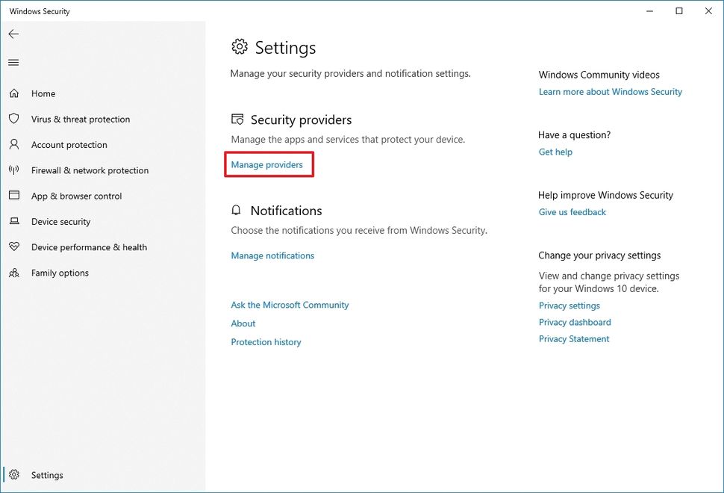Click the App & browser control icon

coord(13,196)
